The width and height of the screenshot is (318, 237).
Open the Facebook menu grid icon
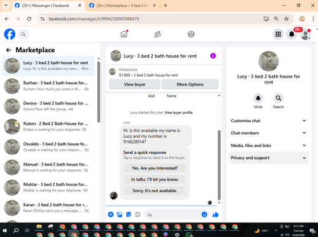click(x=278, y=34)
